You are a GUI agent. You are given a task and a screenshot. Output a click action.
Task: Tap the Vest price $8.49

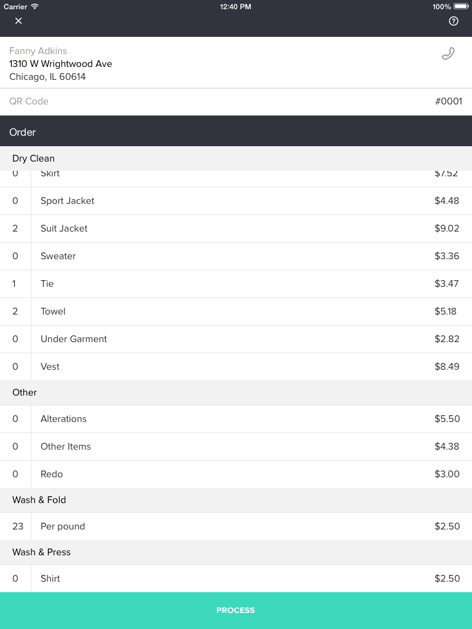(x=447, y=367)
